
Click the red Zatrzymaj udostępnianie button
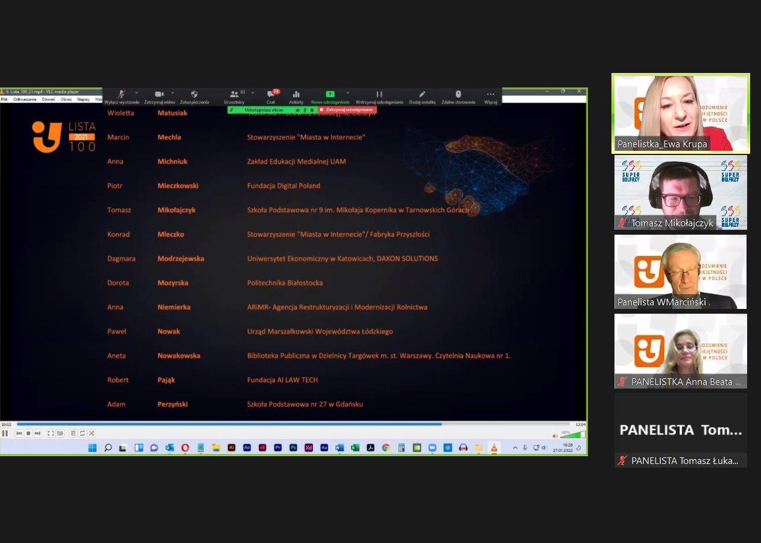[x=347, y=110]
